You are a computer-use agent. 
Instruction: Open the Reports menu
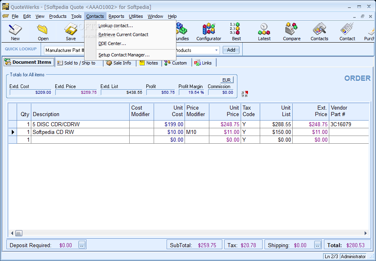116,16
